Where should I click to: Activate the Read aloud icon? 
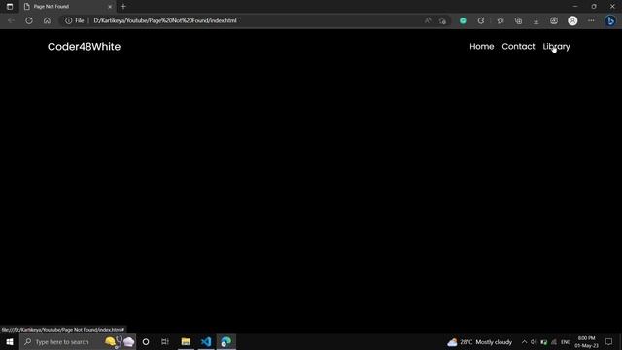428,20
